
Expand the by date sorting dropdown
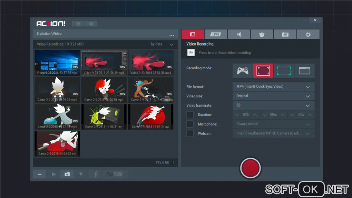162,44
